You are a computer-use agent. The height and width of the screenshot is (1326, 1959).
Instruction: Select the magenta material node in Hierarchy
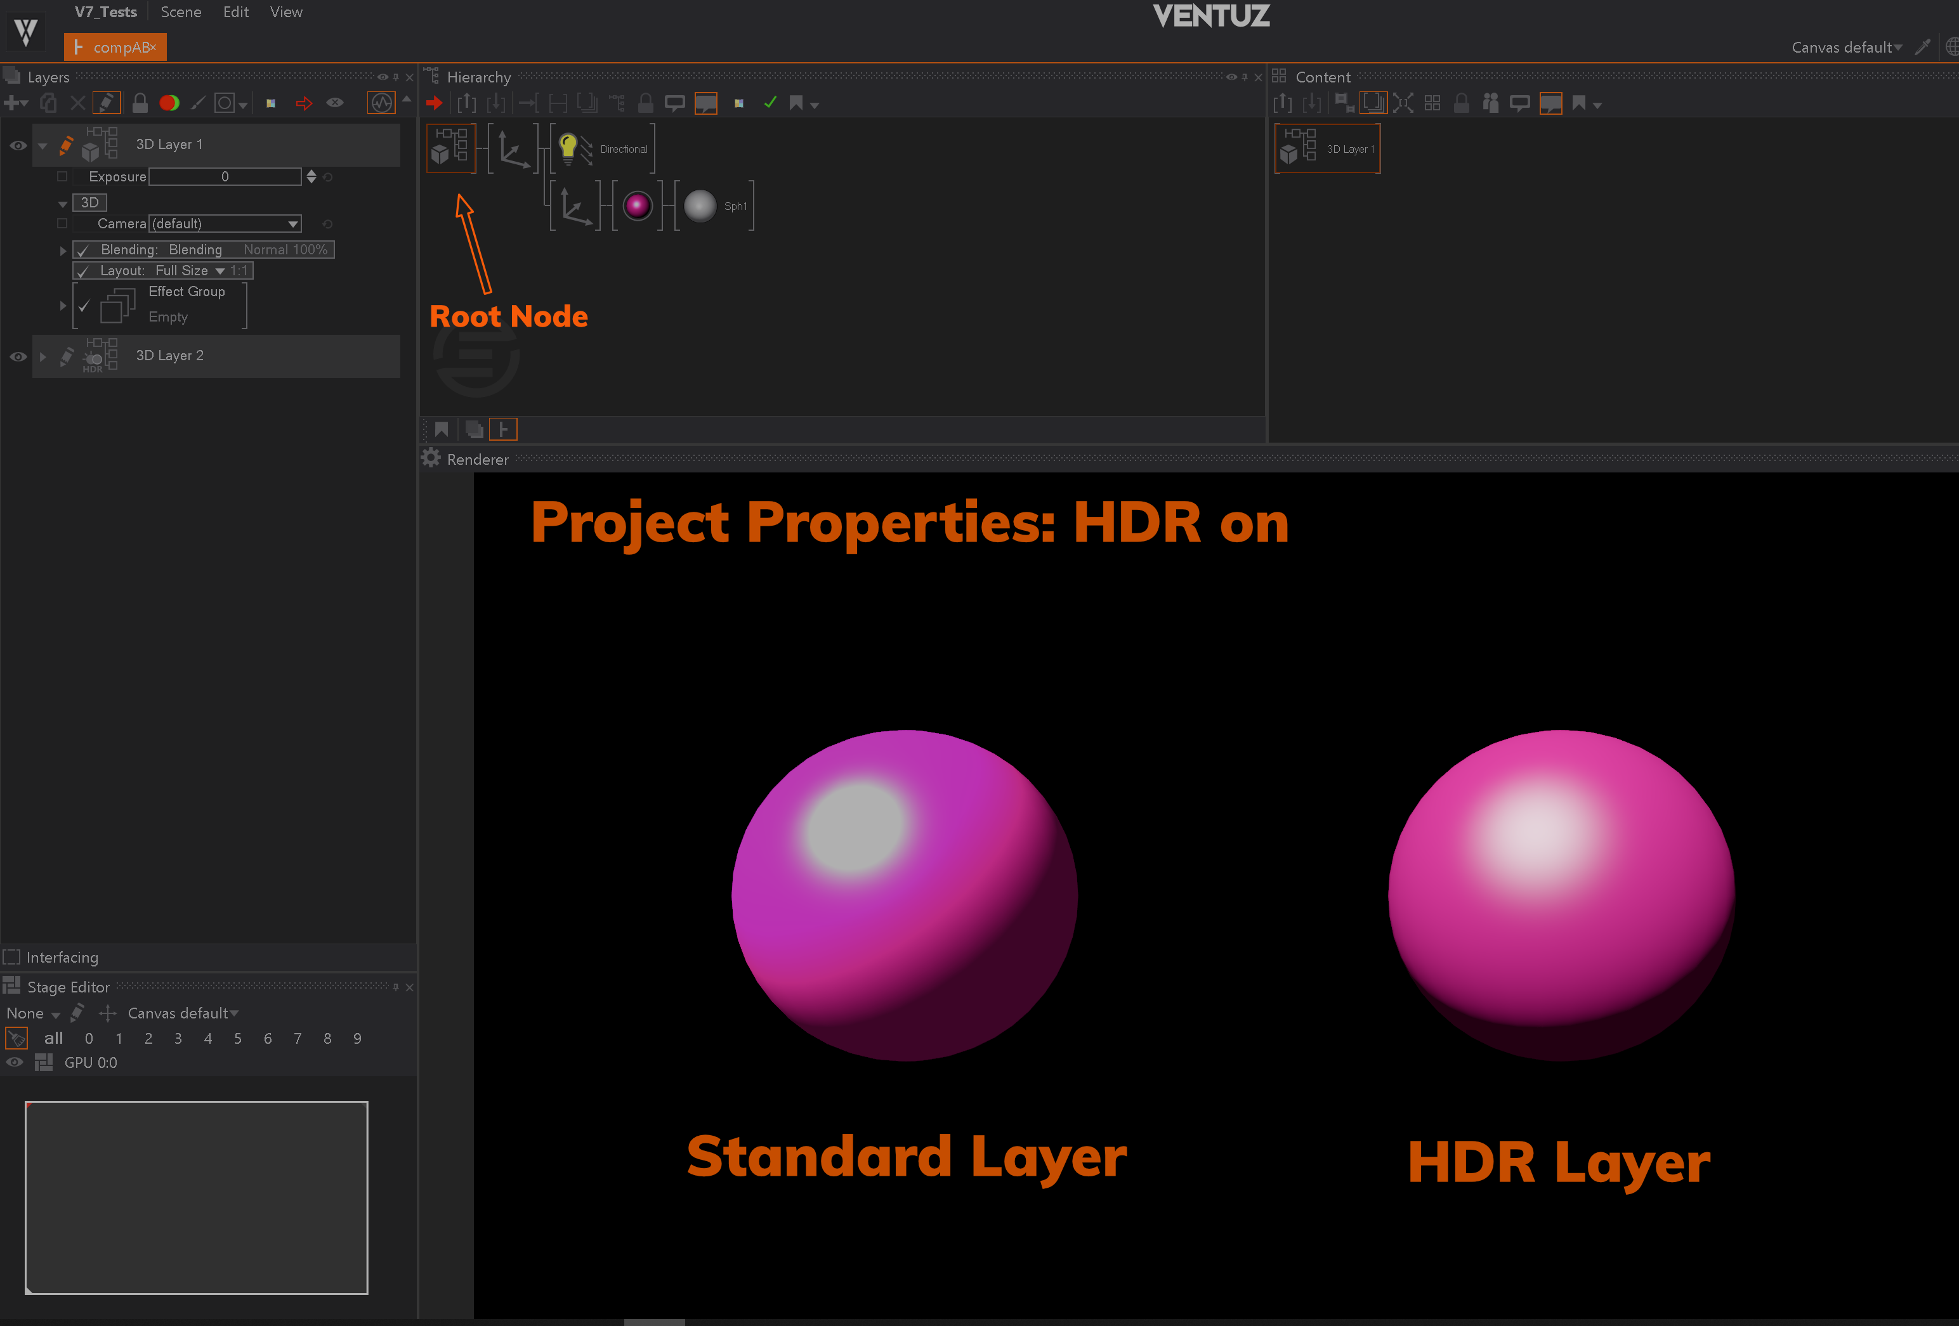tap(638, 205)
